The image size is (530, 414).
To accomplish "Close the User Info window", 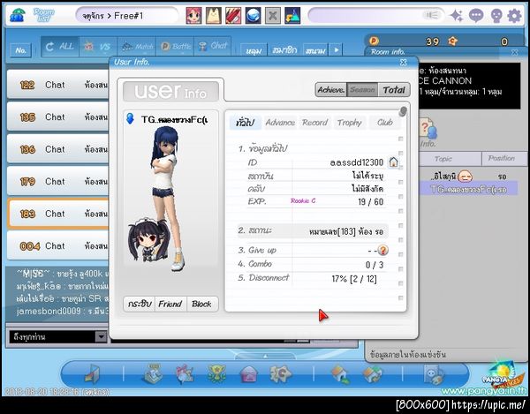I will [404, 62].
